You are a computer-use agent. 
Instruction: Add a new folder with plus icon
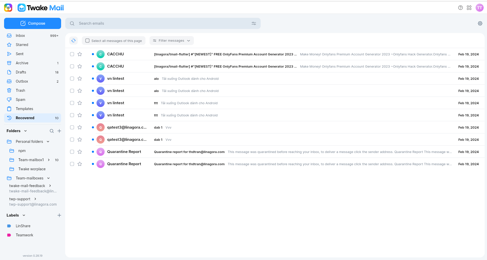pos(59,131)
